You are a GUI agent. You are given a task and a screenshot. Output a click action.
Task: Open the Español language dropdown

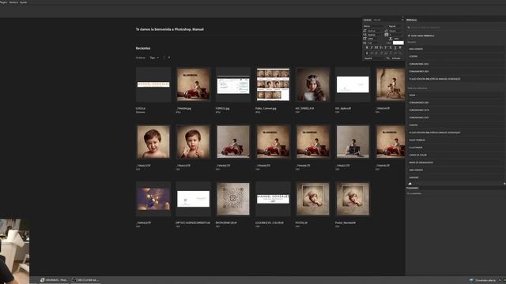pyautogui.click(x=374, y=58)
